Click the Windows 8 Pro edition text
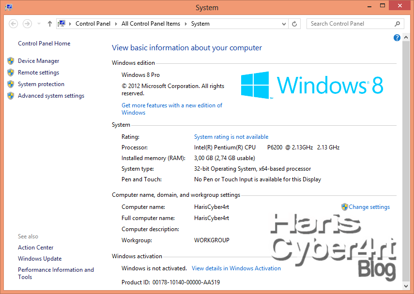414x294 pixels. tap(140, 75)
